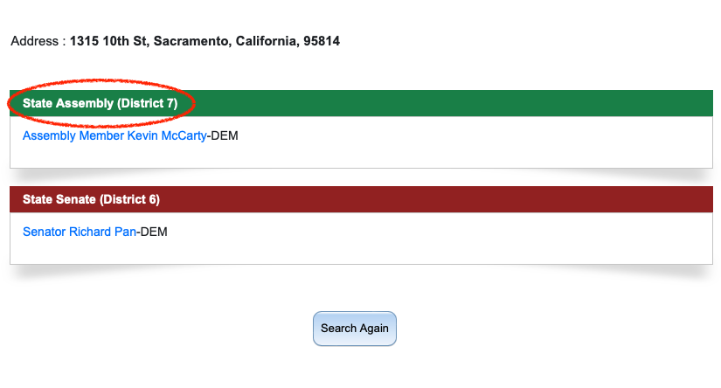Click the State Senate header title
The height and width of the screenshot is (388, 721).
point(91,199)
